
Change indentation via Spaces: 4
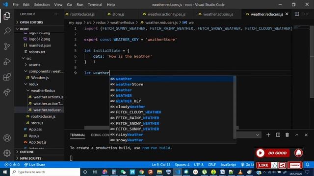[182, 165]
